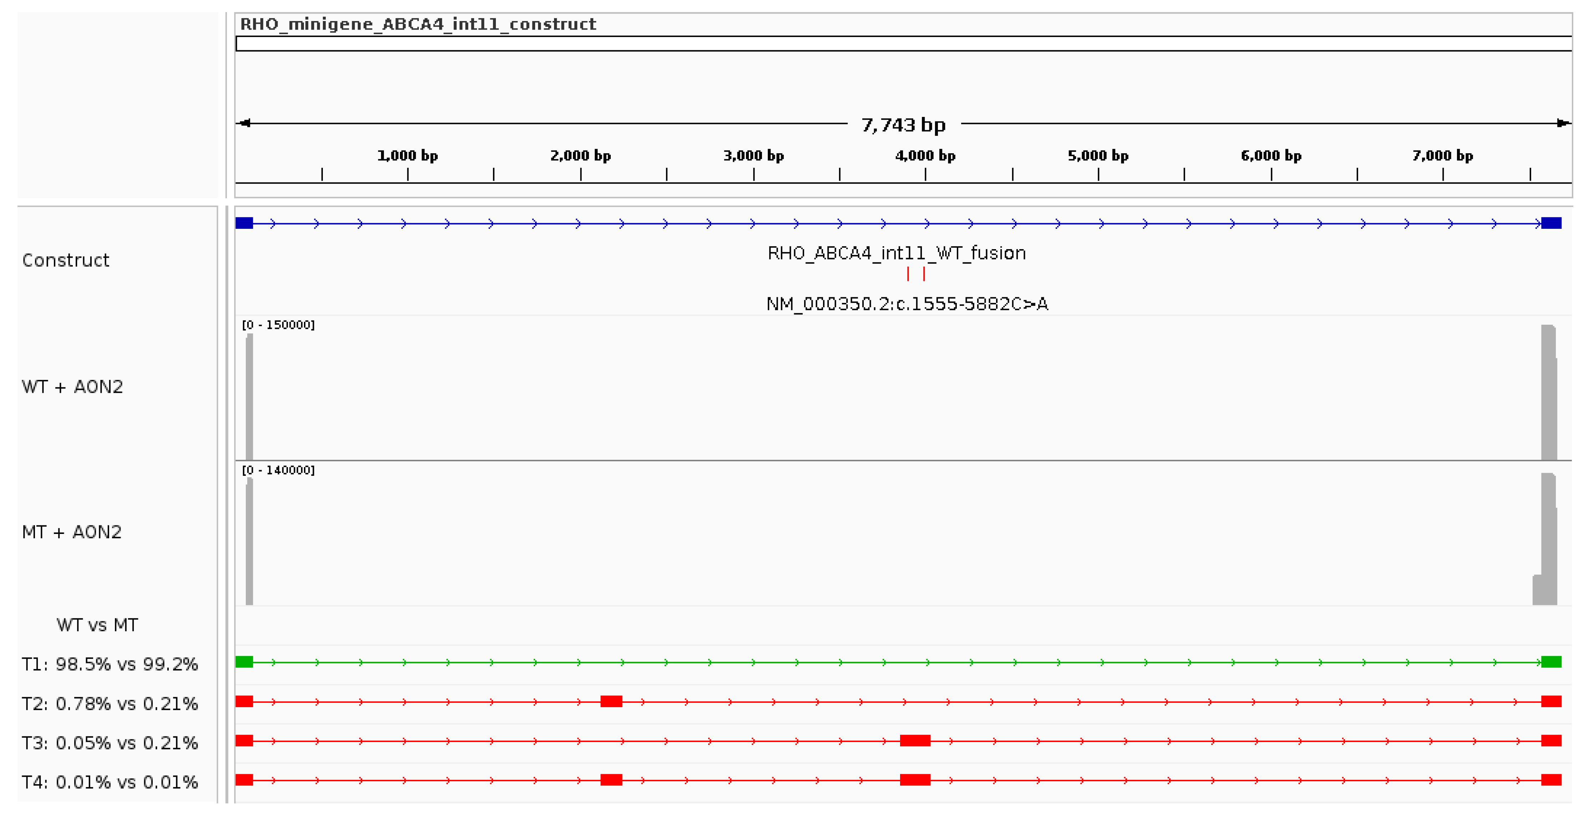Select track T2: 0.78% vs 0.21%
Viewport: 1584px width, 818px height.
point(110,704)
